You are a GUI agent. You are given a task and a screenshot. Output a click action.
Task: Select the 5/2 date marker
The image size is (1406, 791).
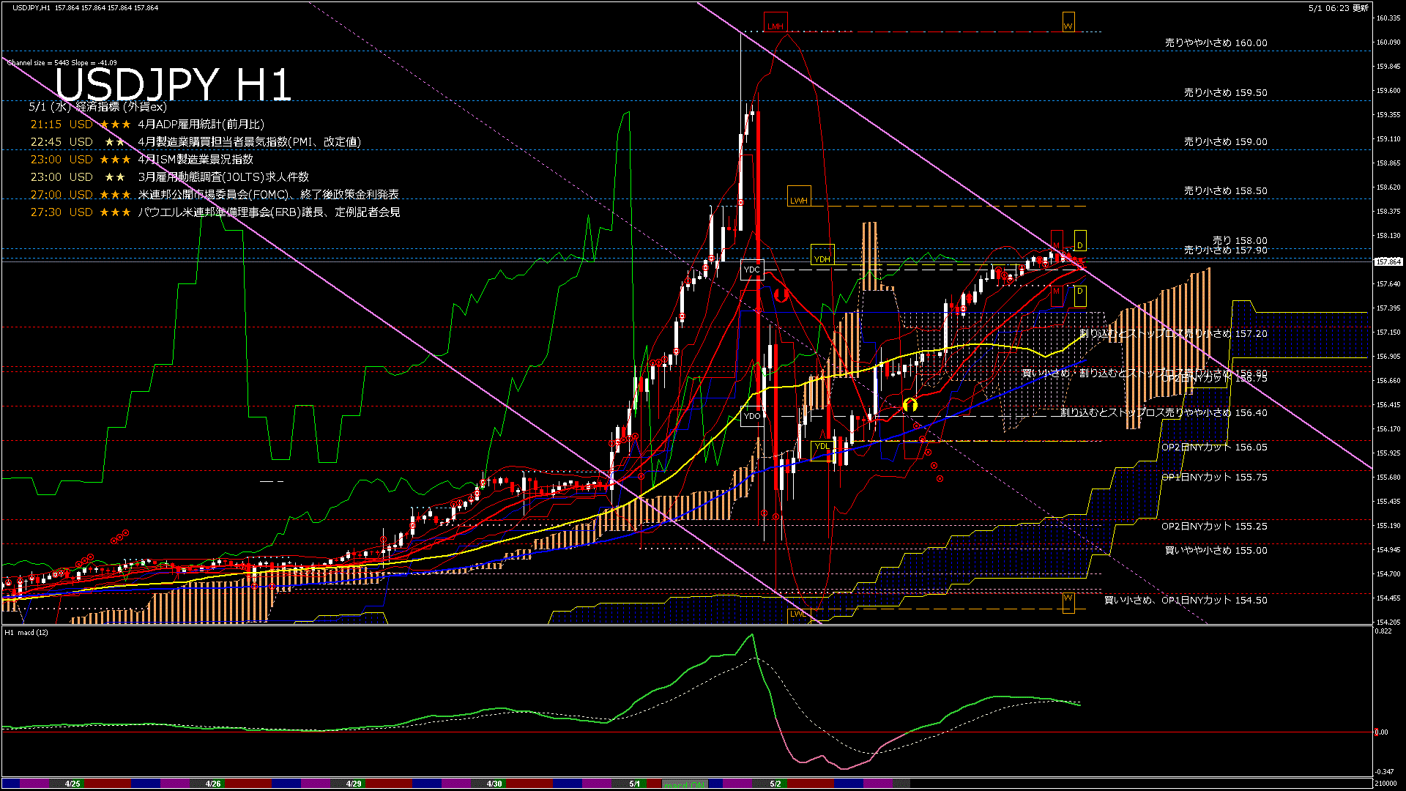775,784
